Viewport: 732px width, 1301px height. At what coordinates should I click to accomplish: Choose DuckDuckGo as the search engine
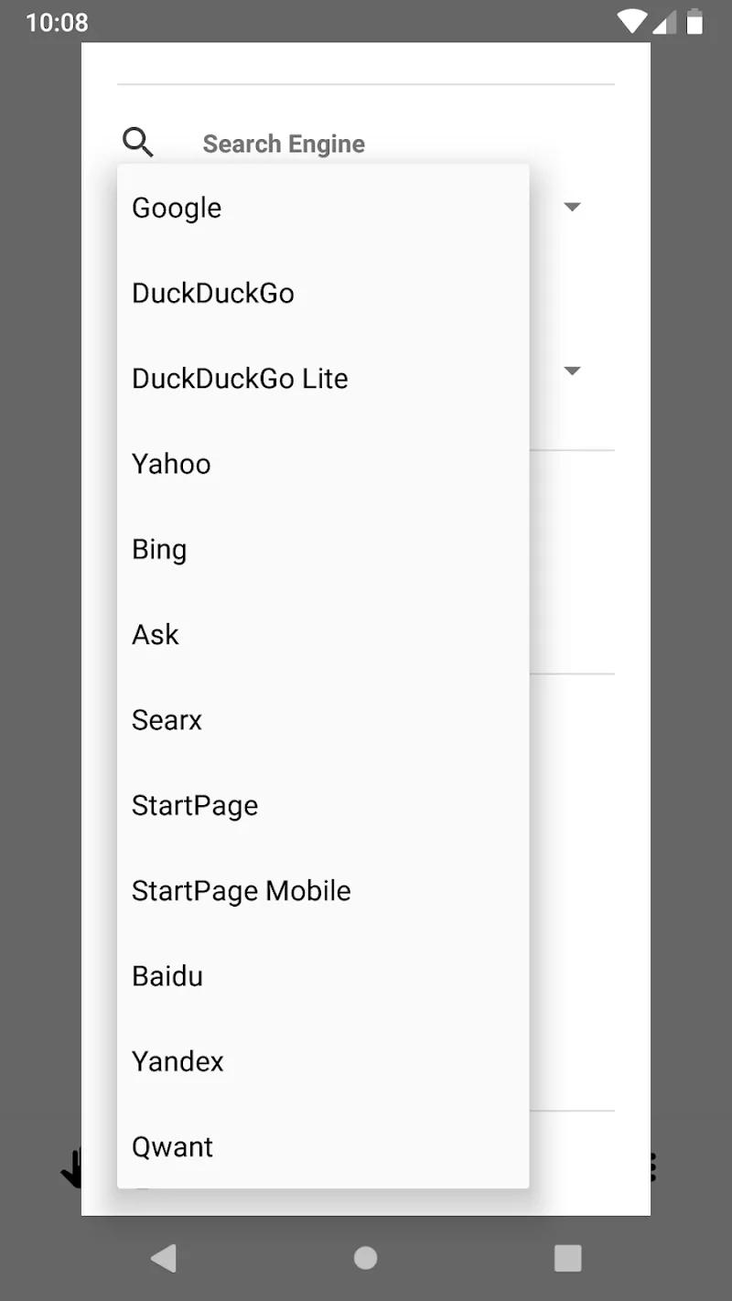(213, 293)
